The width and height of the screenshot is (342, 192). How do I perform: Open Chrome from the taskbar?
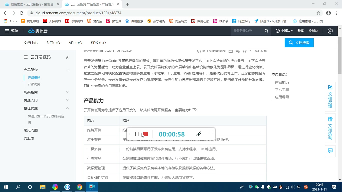pyautogui.click(x=79, y=187)
